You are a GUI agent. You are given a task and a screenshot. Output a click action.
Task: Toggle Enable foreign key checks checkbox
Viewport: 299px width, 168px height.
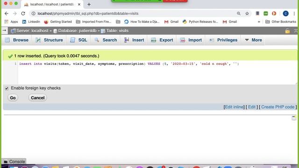[7, 88]
